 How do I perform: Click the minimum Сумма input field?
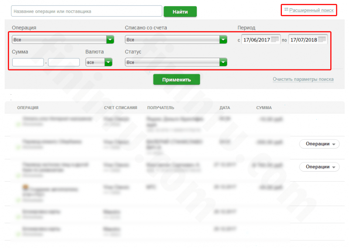(x=28, y=62)
